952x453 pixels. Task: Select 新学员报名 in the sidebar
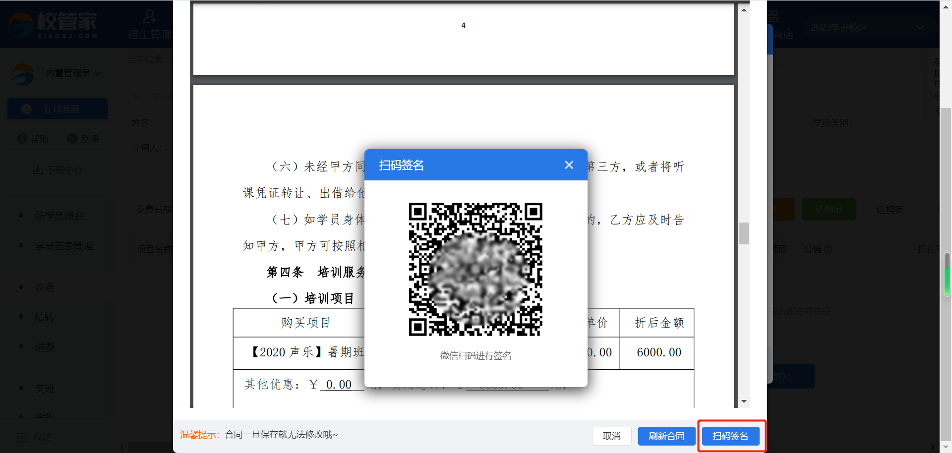(59, 216)
